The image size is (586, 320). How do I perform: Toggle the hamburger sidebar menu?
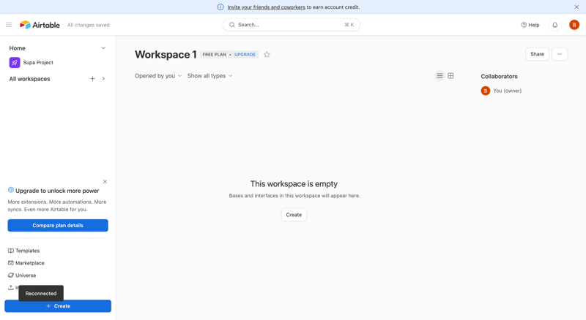pyautogui.click(x=9, y=25)
